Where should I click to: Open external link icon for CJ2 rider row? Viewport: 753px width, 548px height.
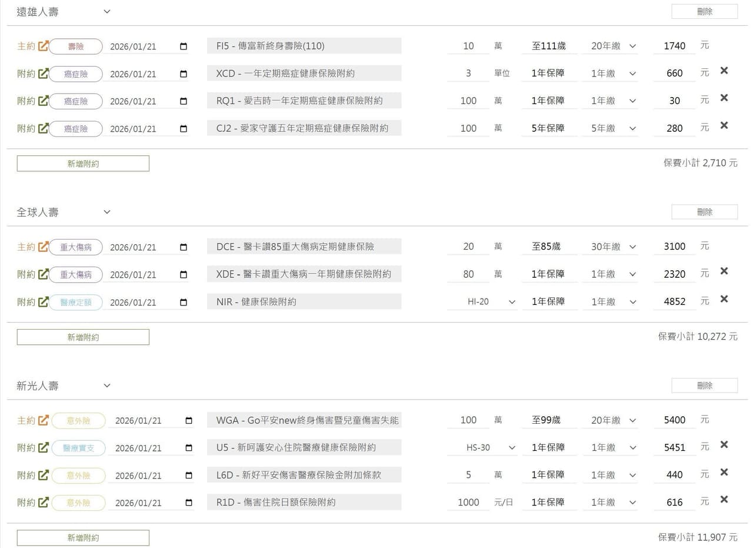[43, 128]
